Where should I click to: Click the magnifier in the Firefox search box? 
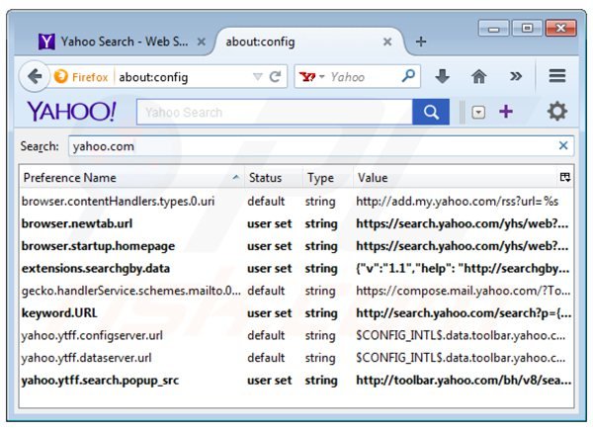pos(407,76)
